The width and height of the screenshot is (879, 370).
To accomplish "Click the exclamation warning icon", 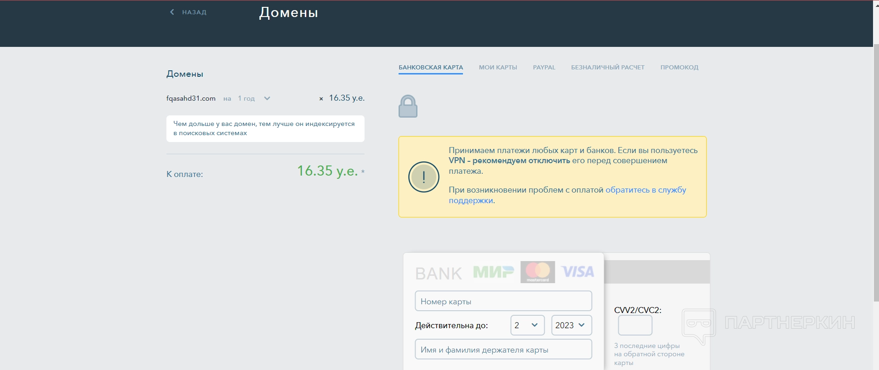I will (424, 177).
